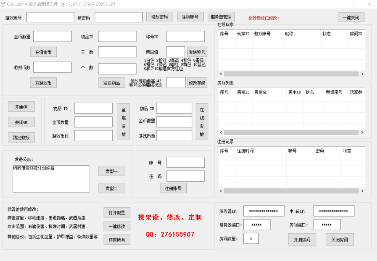Click the 打开配置 button
The width and height of the screenshot is (377, 261).
pos(117,212)
